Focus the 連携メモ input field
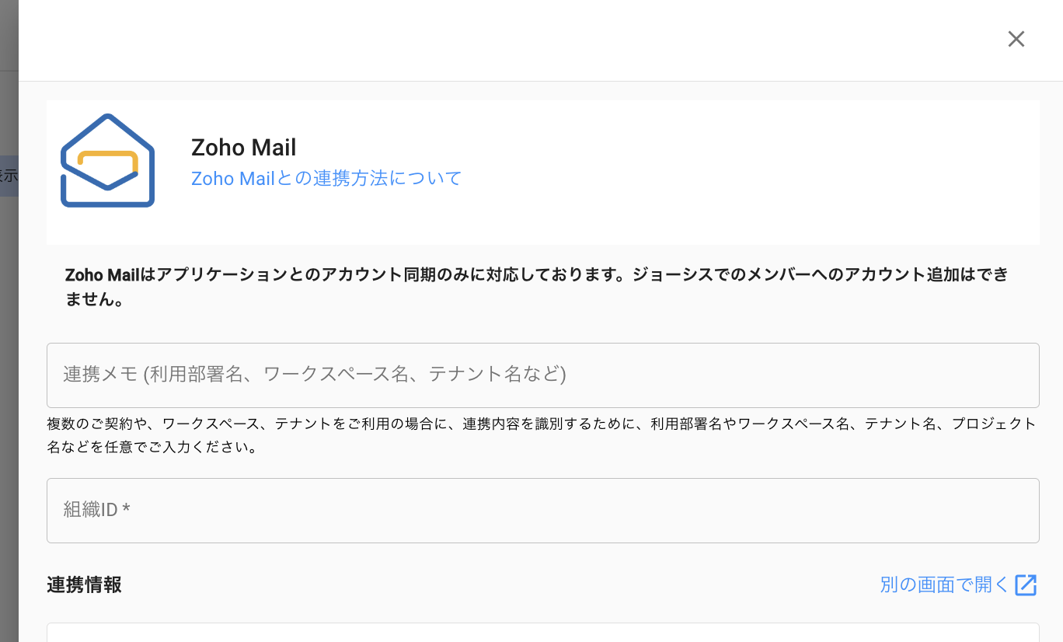Image resolution: width=1063 pixels, height=642 pixels. (x=542, y=375)
